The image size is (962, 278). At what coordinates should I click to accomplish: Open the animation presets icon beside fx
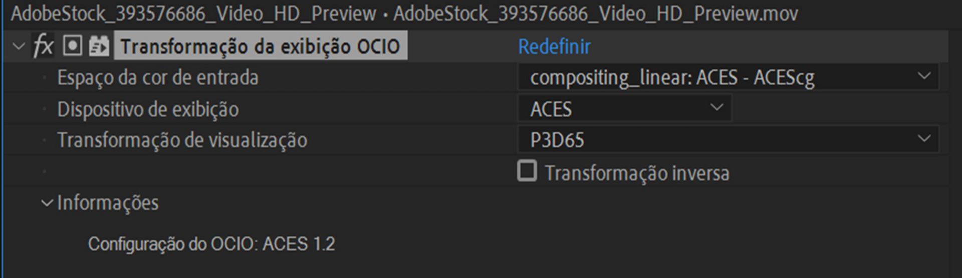tap(99, 46)
